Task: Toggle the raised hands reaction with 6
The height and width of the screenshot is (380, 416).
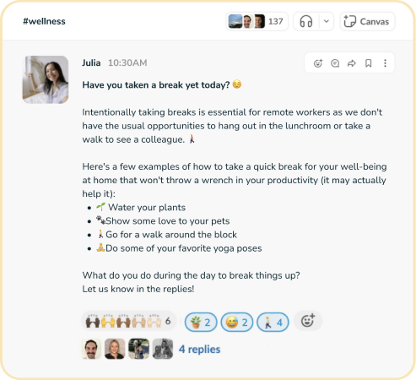Action: click(x=129, y=321)
